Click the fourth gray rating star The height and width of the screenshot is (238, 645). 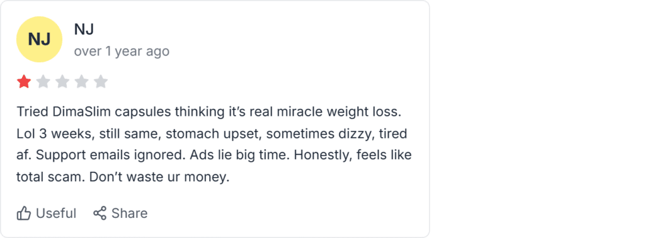click(x=81, y=82)
